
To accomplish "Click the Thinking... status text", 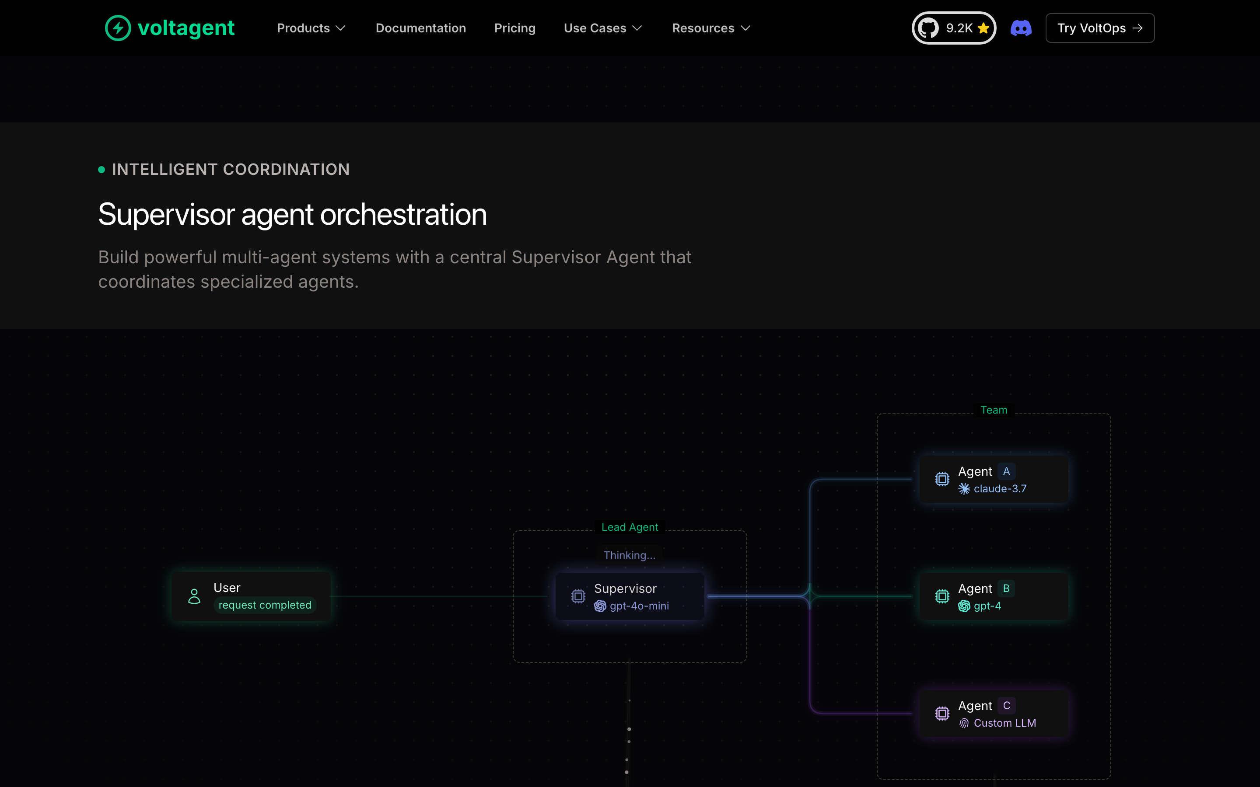I will (x=629, y=555).
